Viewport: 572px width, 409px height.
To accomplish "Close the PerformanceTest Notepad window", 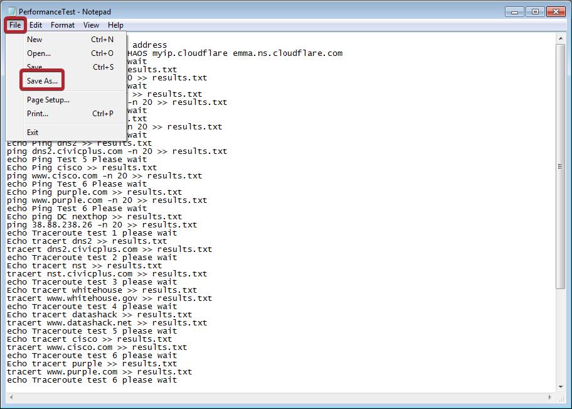I will 556,12.
